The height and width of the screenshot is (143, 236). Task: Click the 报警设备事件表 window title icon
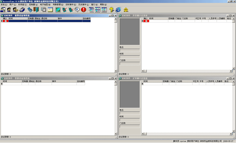tap(2, 16)
